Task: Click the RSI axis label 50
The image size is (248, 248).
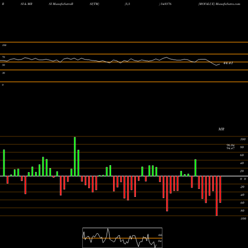Action: pos(3,65)
